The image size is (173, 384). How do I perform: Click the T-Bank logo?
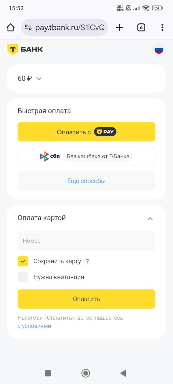coord(25,49)
